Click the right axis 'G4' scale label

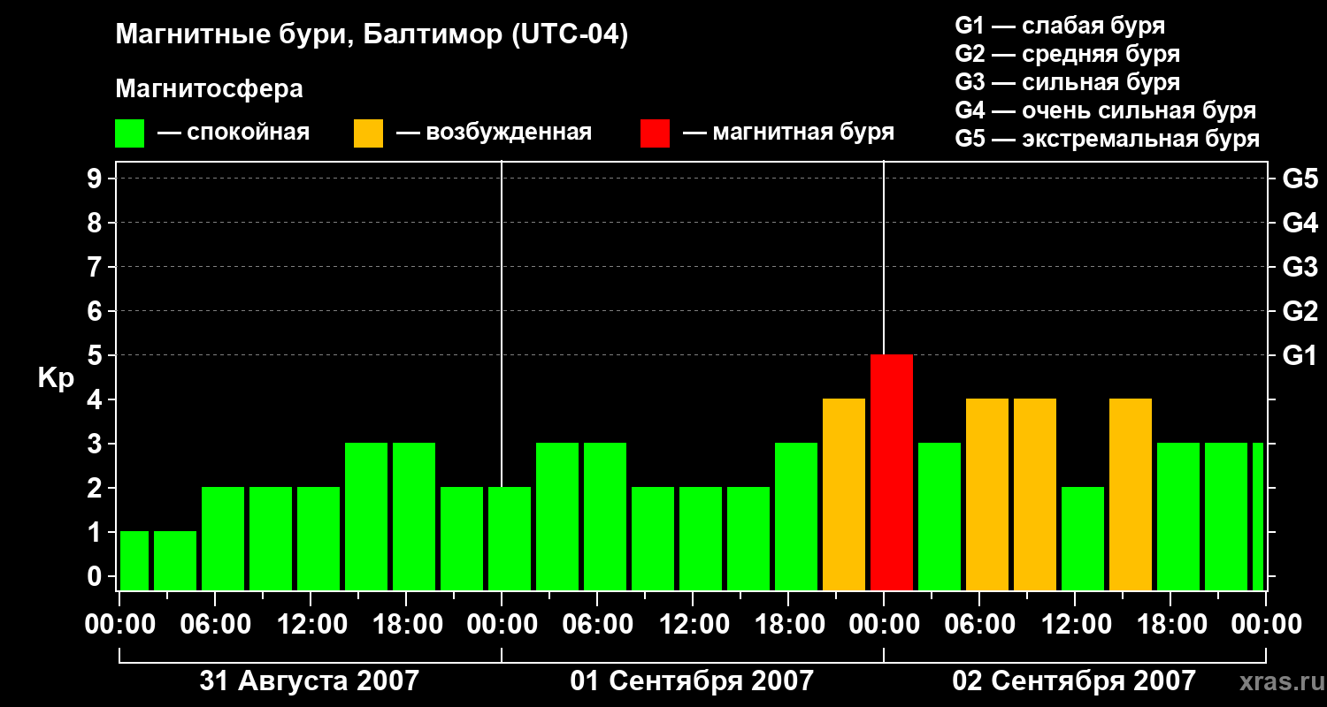1300,223
